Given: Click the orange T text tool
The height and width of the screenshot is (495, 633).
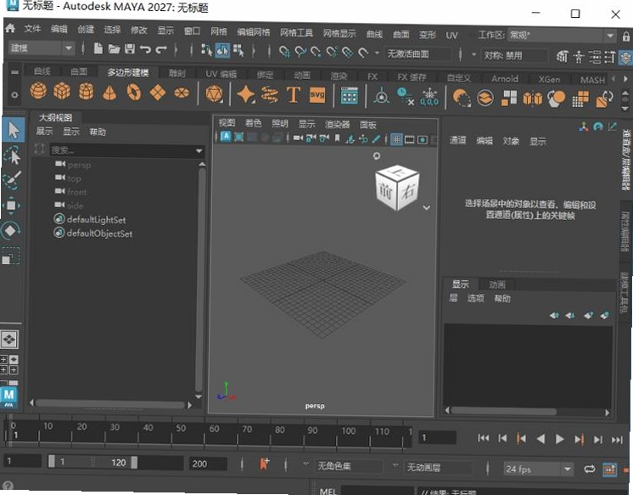Looking at the screenshot, I should (294, 95).
